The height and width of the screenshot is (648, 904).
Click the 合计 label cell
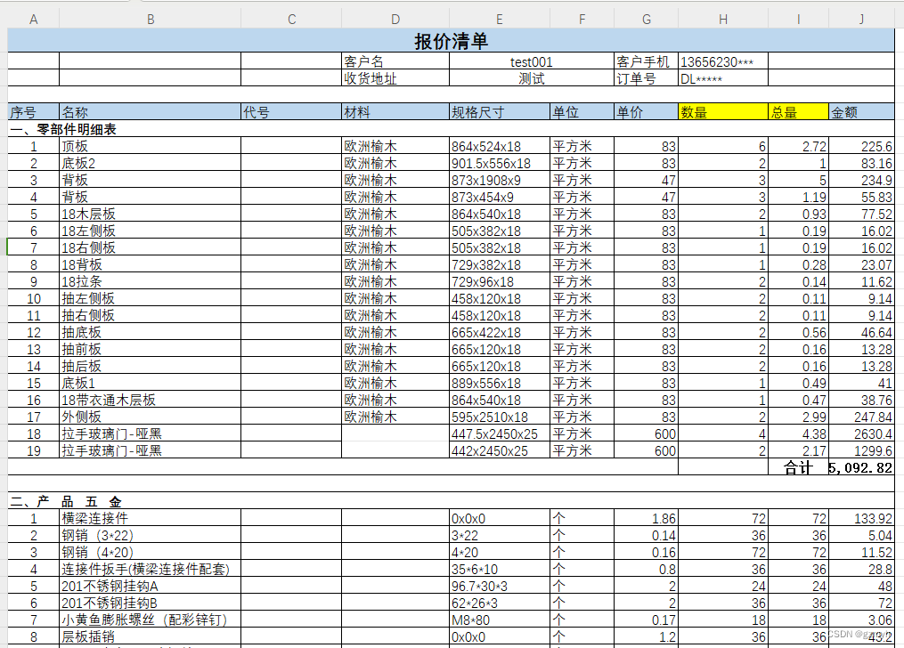click(x=799, y=467)
